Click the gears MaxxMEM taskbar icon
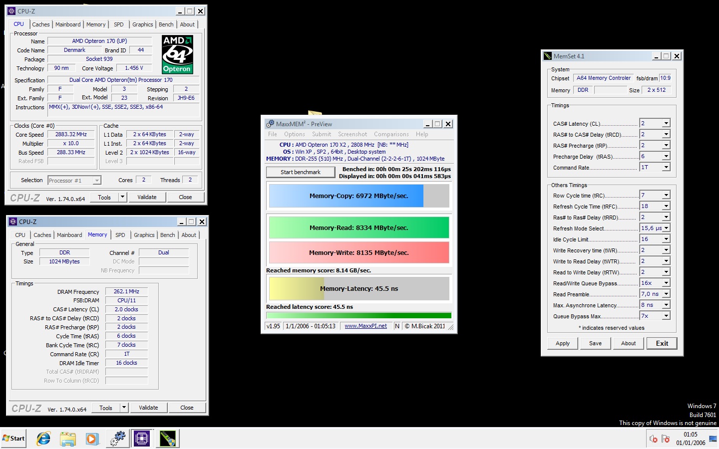 click(x=117, y=439)
